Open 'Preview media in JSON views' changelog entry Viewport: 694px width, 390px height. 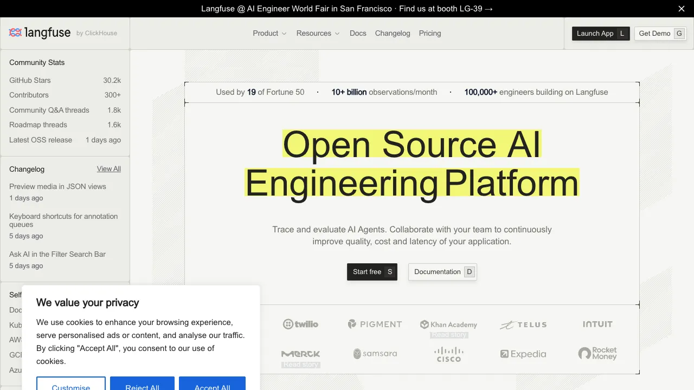click(65, 192)
